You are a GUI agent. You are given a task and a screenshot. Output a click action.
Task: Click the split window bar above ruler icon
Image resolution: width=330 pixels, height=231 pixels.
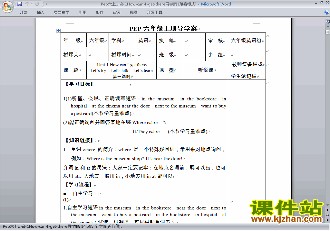click(x=328, y=18)
